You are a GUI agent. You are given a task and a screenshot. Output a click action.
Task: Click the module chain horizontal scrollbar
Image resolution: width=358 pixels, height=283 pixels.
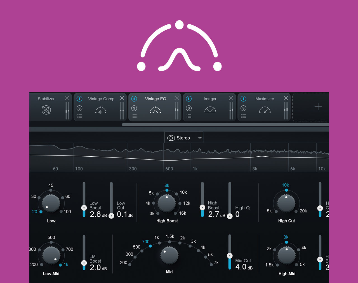[x=225, y=125]
